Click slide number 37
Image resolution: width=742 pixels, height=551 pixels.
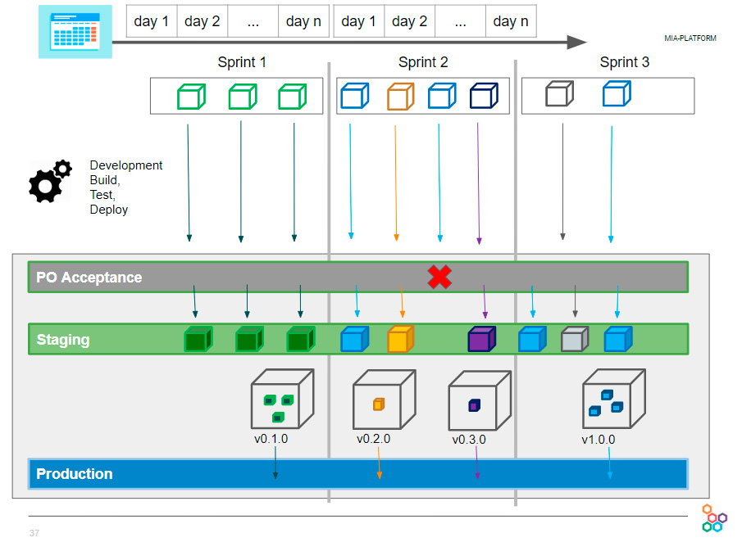[x=34, y=533]
